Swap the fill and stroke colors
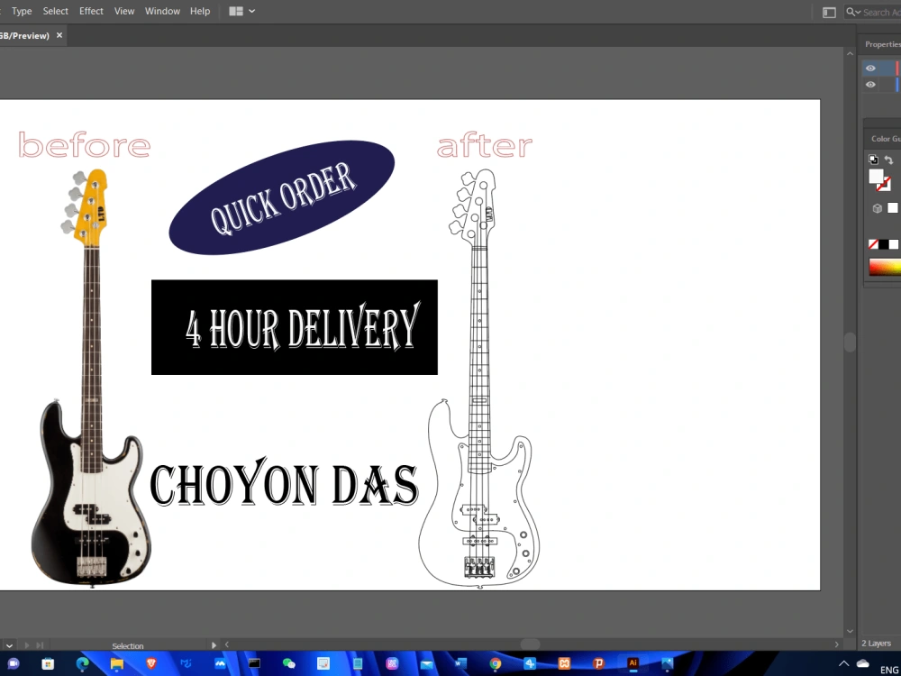The height and width of the screenshot is (676, 901). click(889, 160)
